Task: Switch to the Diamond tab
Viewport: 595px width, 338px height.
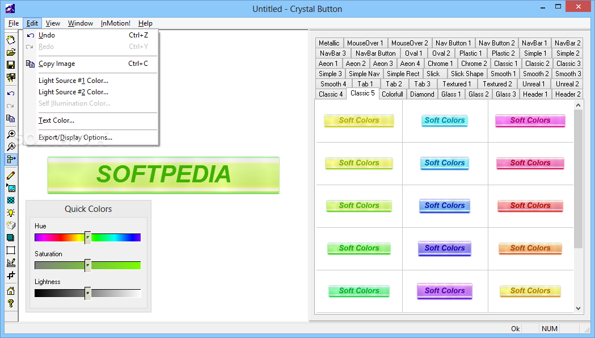Action: point(422,94)
